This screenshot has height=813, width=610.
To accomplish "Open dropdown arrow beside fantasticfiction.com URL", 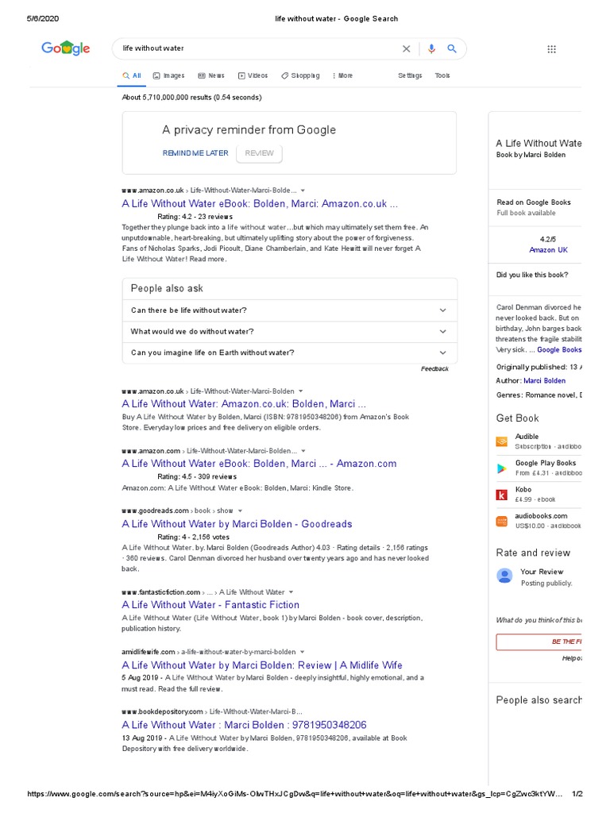I will [291, 592].
